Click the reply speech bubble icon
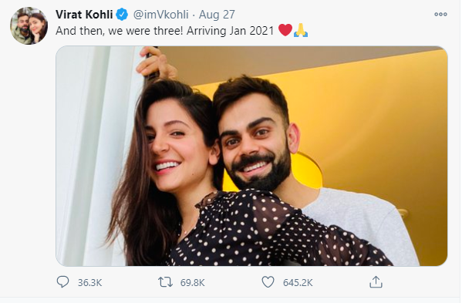Image resolution: width=462 pixels, height=303 pixels. coord(62,282)
